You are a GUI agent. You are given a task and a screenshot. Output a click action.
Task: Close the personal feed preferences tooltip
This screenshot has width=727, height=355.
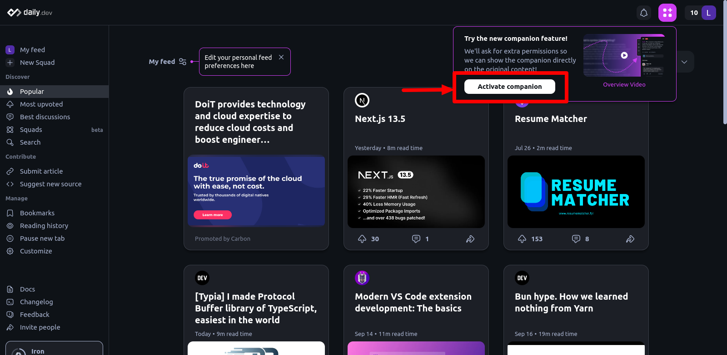point(281,57)
